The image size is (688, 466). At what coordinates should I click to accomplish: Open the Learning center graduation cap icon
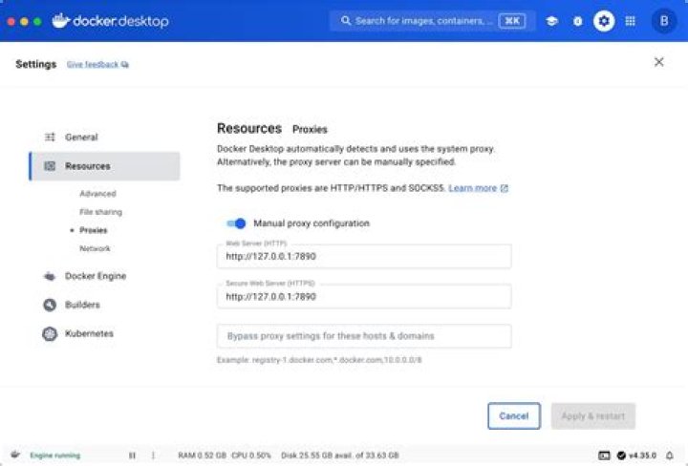(551, 21)
